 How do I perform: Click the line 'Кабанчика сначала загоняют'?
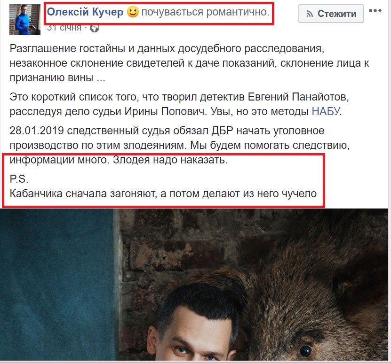pyautogui.click(x=163, y=193)
